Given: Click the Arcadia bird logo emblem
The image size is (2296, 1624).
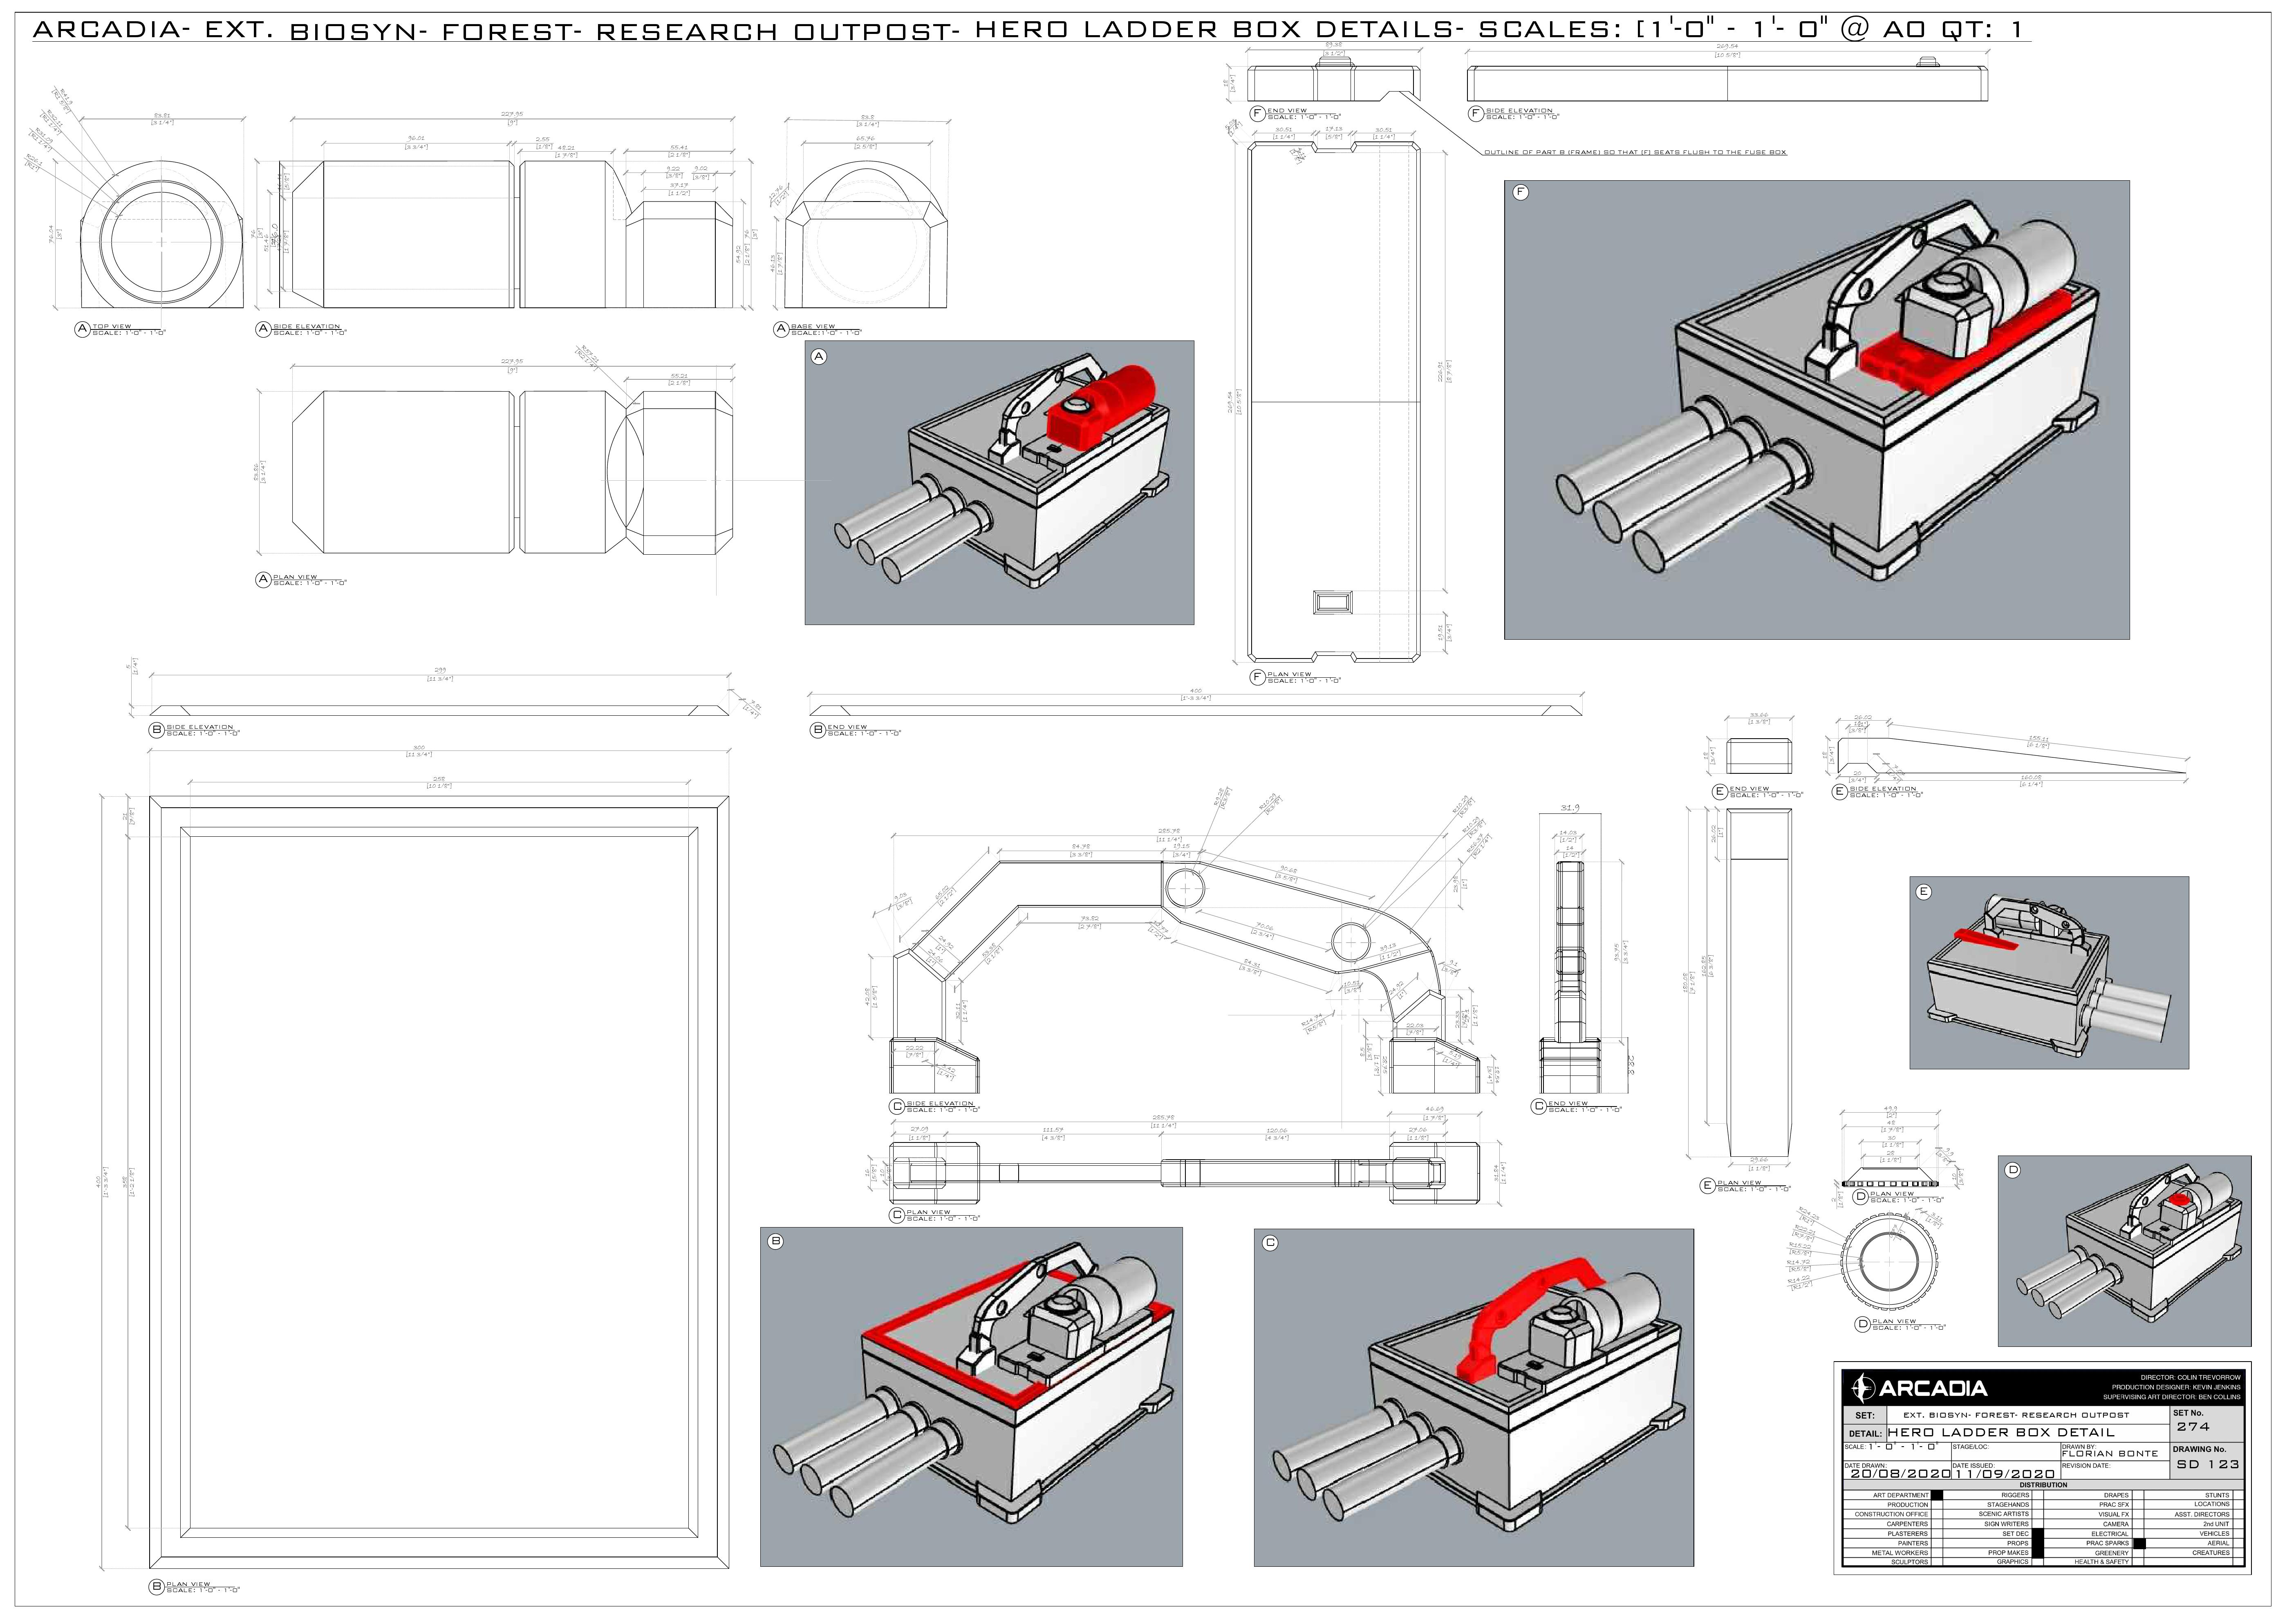Looking at the screenshot, I should (x=1863, y=1388).
